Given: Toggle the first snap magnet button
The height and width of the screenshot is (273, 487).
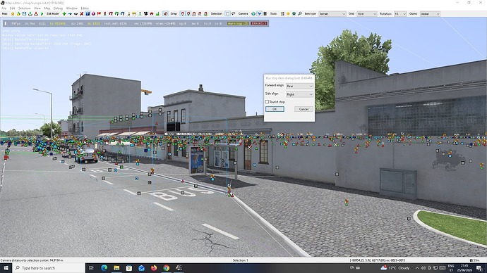Looking at the screenshot, I should pyautogui.click(x=183, y=13).
